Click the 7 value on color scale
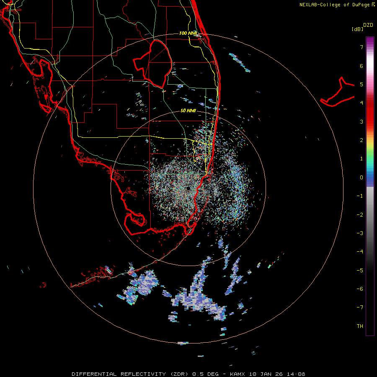377x377 pixels. (x=362, y=47)
